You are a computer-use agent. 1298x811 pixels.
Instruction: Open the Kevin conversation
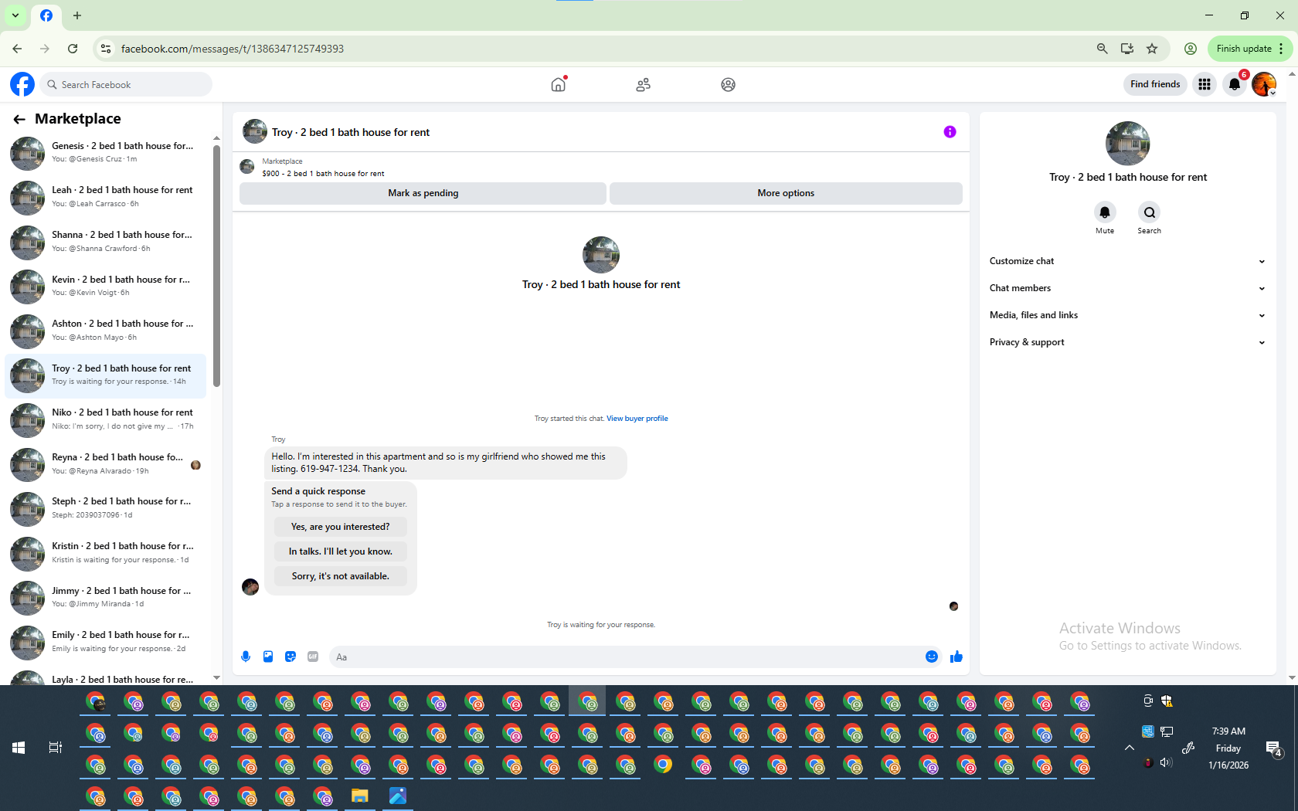point(106,287)
